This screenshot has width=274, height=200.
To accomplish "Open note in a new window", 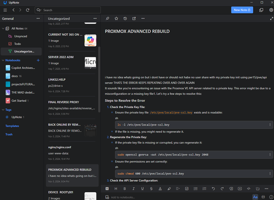I will (x=134, y=18).
